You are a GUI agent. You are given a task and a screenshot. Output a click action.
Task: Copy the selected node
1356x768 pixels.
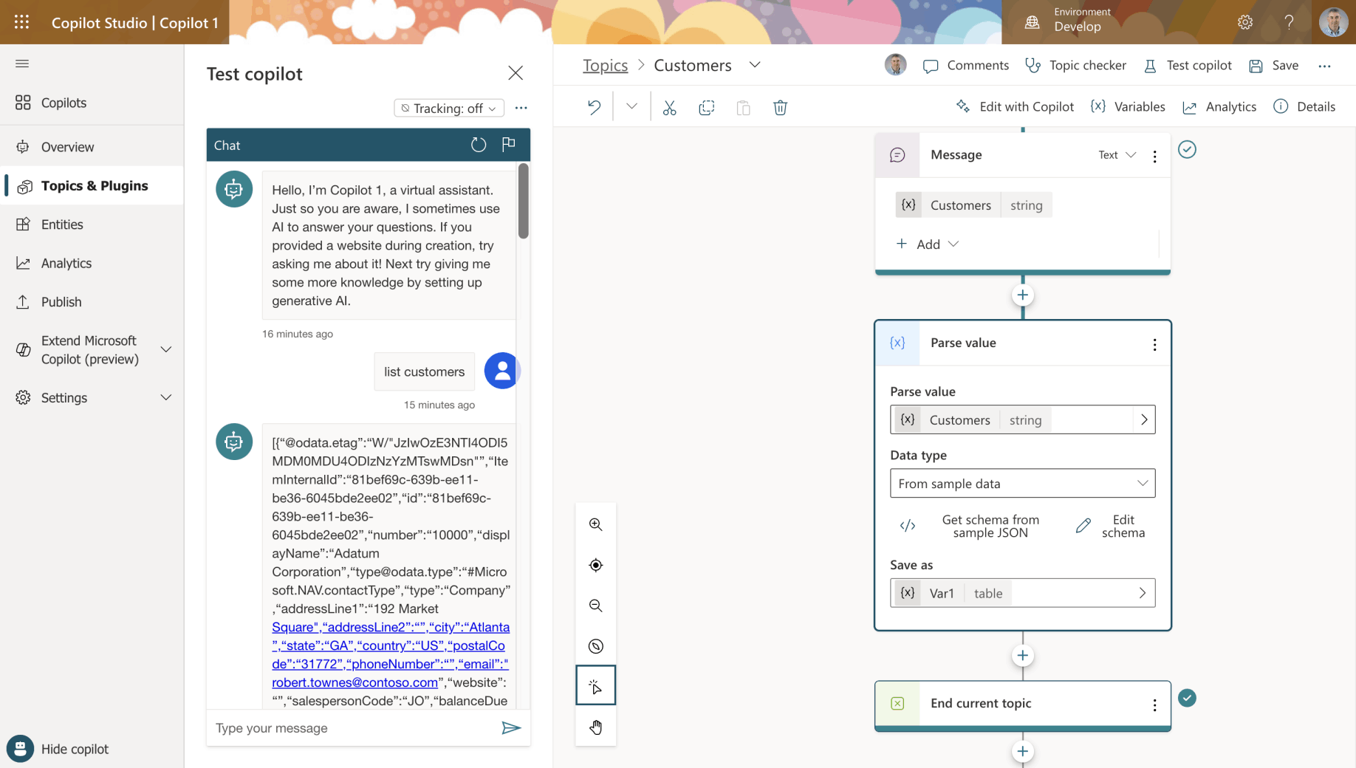pyautogui.click(x=706, y=108)
